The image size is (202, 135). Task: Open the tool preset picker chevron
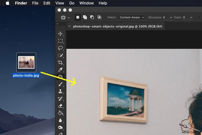pos(69,18)
